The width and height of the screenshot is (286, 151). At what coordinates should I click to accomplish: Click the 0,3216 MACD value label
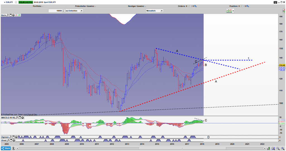click(282, 124)
